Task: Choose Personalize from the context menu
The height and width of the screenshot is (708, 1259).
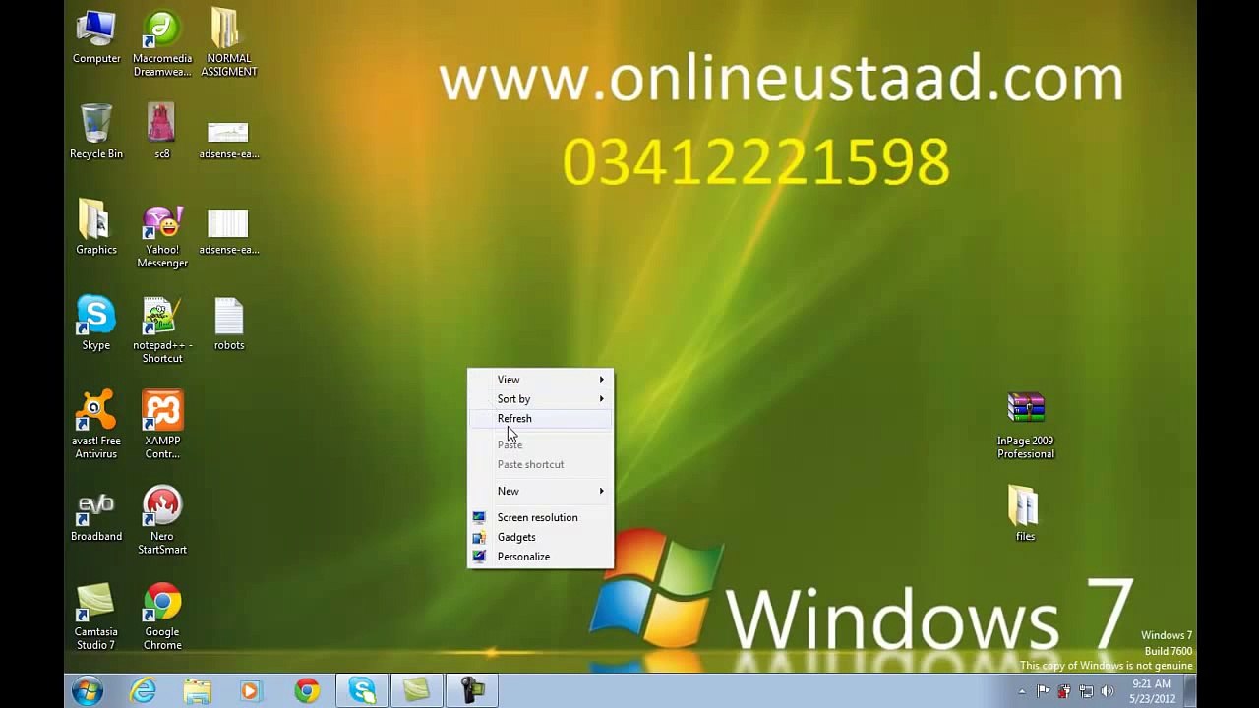Action: click(540, 557)
